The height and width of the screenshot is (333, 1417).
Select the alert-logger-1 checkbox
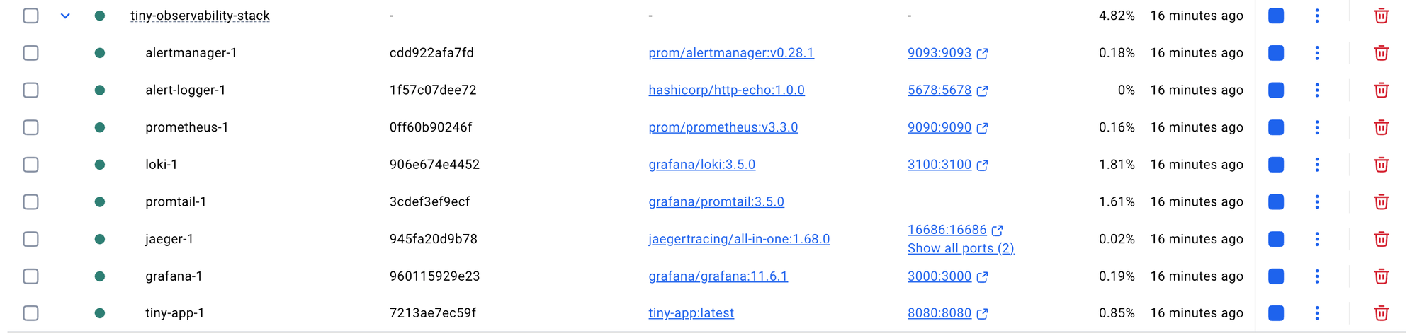[30, 90]
